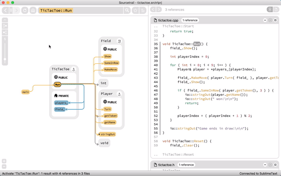The height and width of the screenshot is (176, 281).
Task: Click the PUBLIC globe icon in TicTacToe
Action: click(x=56, y=77)
